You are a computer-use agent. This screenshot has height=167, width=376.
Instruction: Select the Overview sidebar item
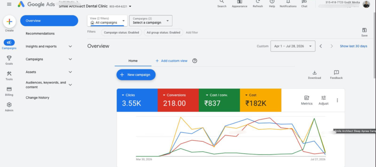tap(49, 20)
